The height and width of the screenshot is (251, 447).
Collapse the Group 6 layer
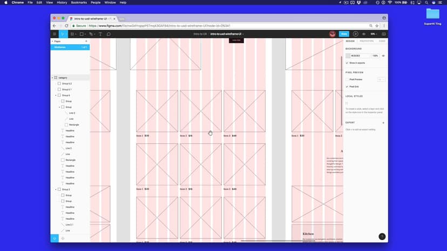click(x=56, y=95)
